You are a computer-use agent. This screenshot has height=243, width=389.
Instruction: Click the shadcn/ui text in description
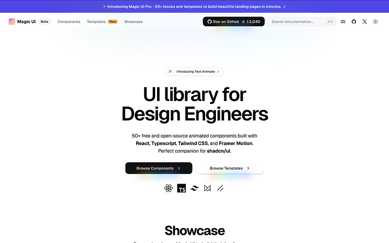[x=218, y=151]
